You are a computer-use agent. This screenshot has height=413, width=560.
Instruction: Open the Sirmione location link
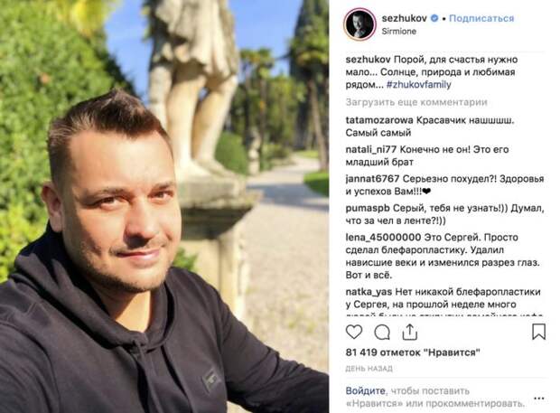[x=398, y=32]
